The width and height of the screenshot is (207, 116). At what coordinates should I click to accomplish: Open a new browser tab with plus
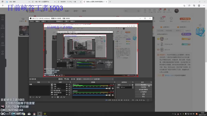point(110,2)
